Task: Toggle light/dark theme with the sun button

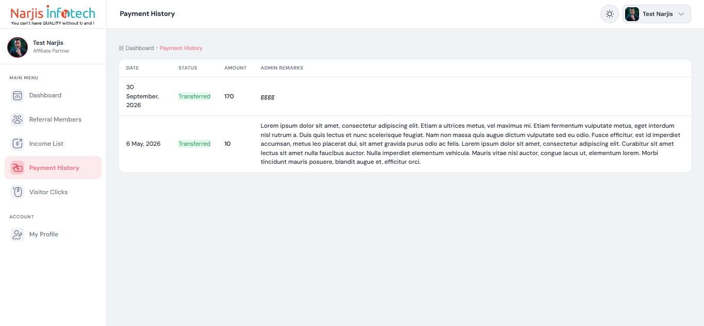Action: pyautogui.click(x=610, y=14)
